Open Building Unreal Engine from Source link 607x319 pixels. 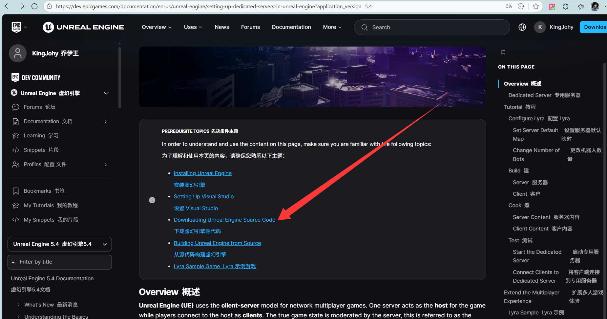click(217, 243)
